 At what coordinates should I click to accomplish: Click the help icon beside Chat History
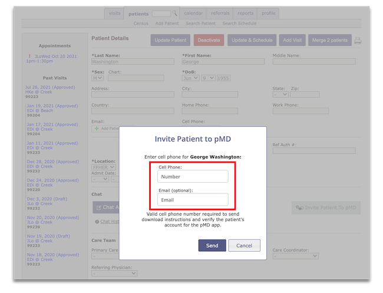click(x=97, y=222)
